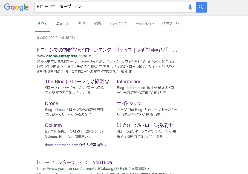This screenshot has height=174, width=248.
Task: Click the Google logo
Action: [16, 7]
